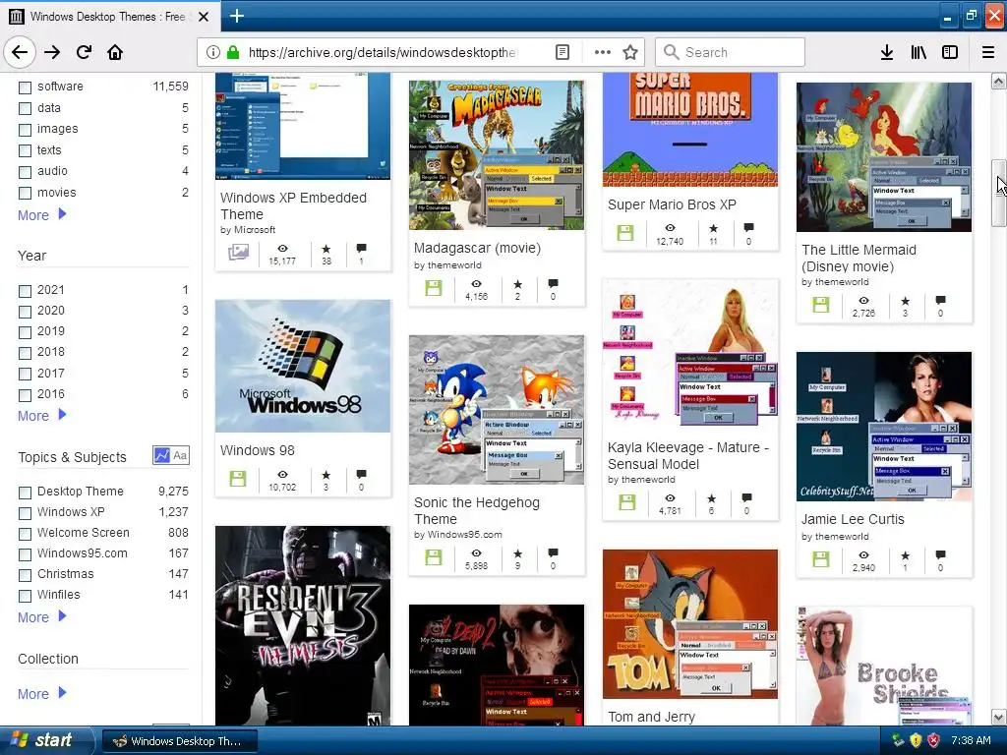
Task: Open page actions three-dots menu
Action: point(602,52)
